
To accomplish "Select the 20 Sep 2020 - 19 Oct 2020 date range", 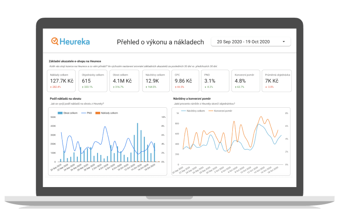I will coord(243,42).
